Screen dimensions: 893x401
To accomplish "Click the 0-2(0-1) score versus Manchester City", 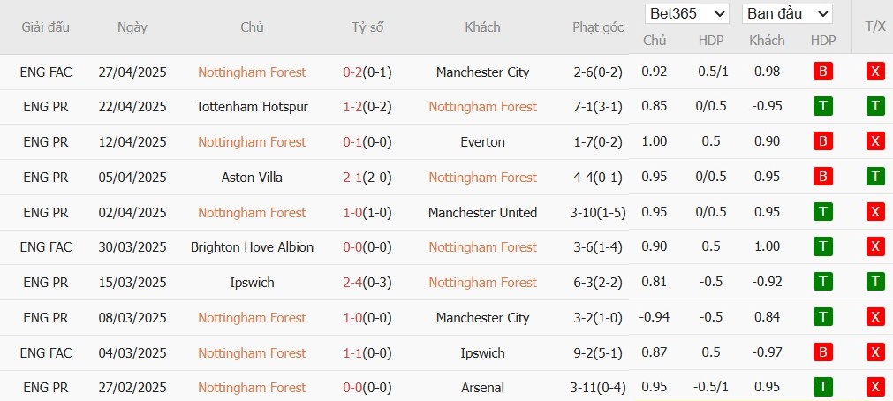I will click(367, 72).
